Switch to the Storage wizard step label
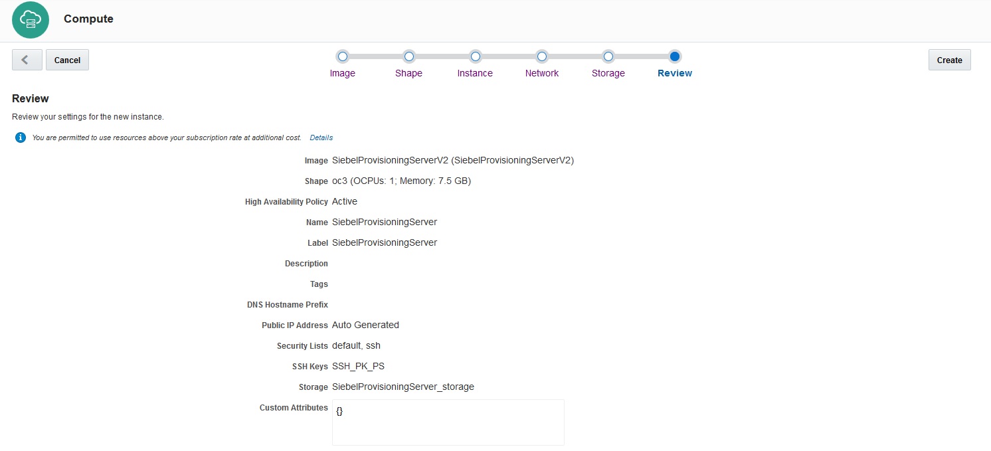Screen dimensions: 991x451 tap(608, 73)
